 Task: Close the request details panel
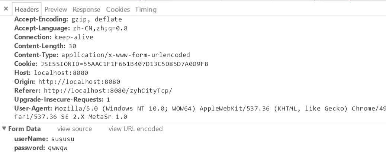(x=6, y=9)
